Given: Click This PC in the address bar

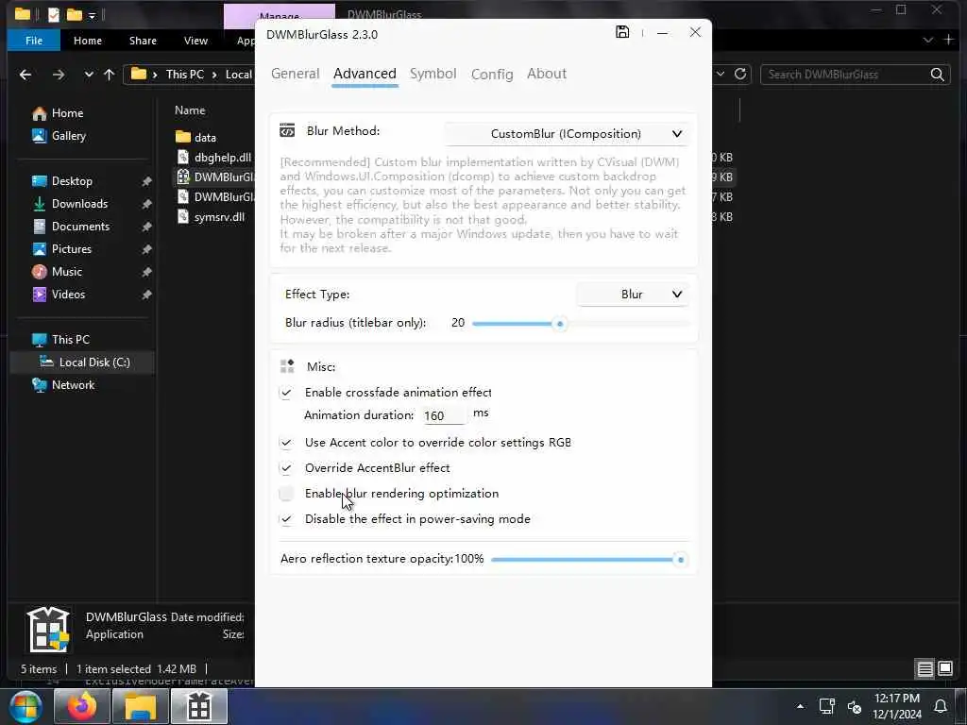Looking at the screenshot, I should (x=184, y=75).
